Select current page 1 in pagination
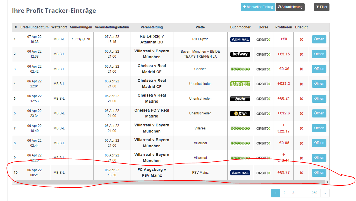The width and height of the screenshot is (356, 201). pos(276,193)
